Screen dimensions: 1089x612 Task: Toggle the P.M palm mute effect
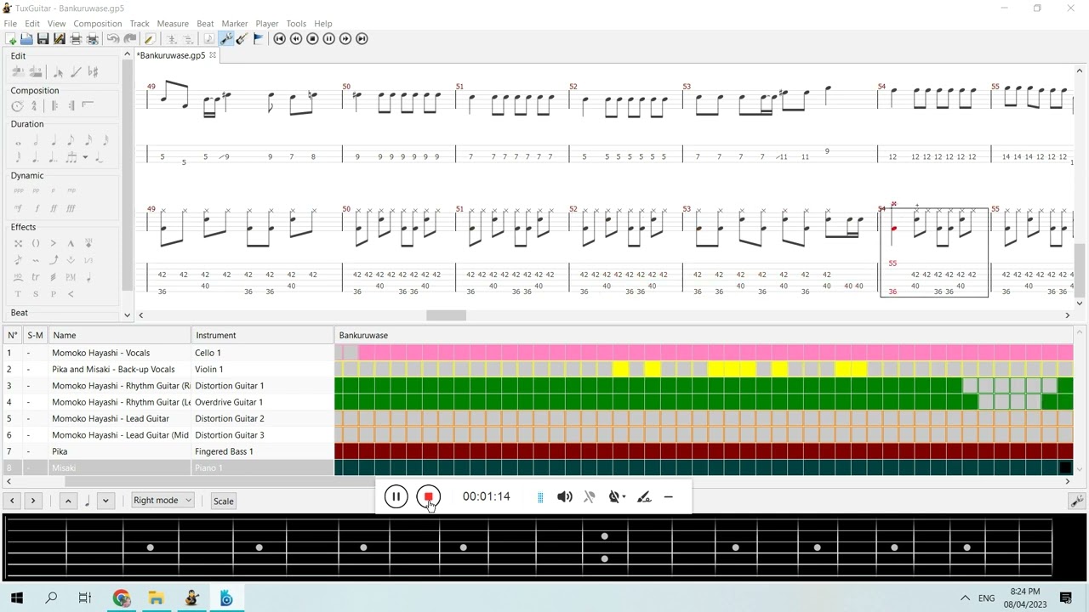coord(71,277)
